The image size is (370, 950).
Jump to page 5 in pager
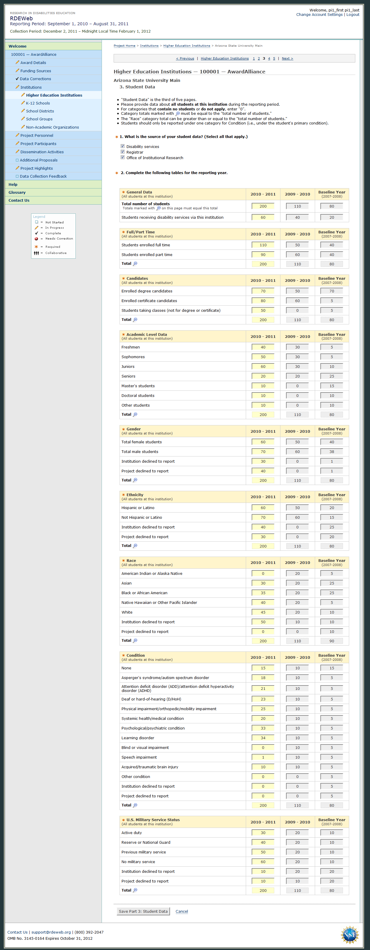pos(274,58)
